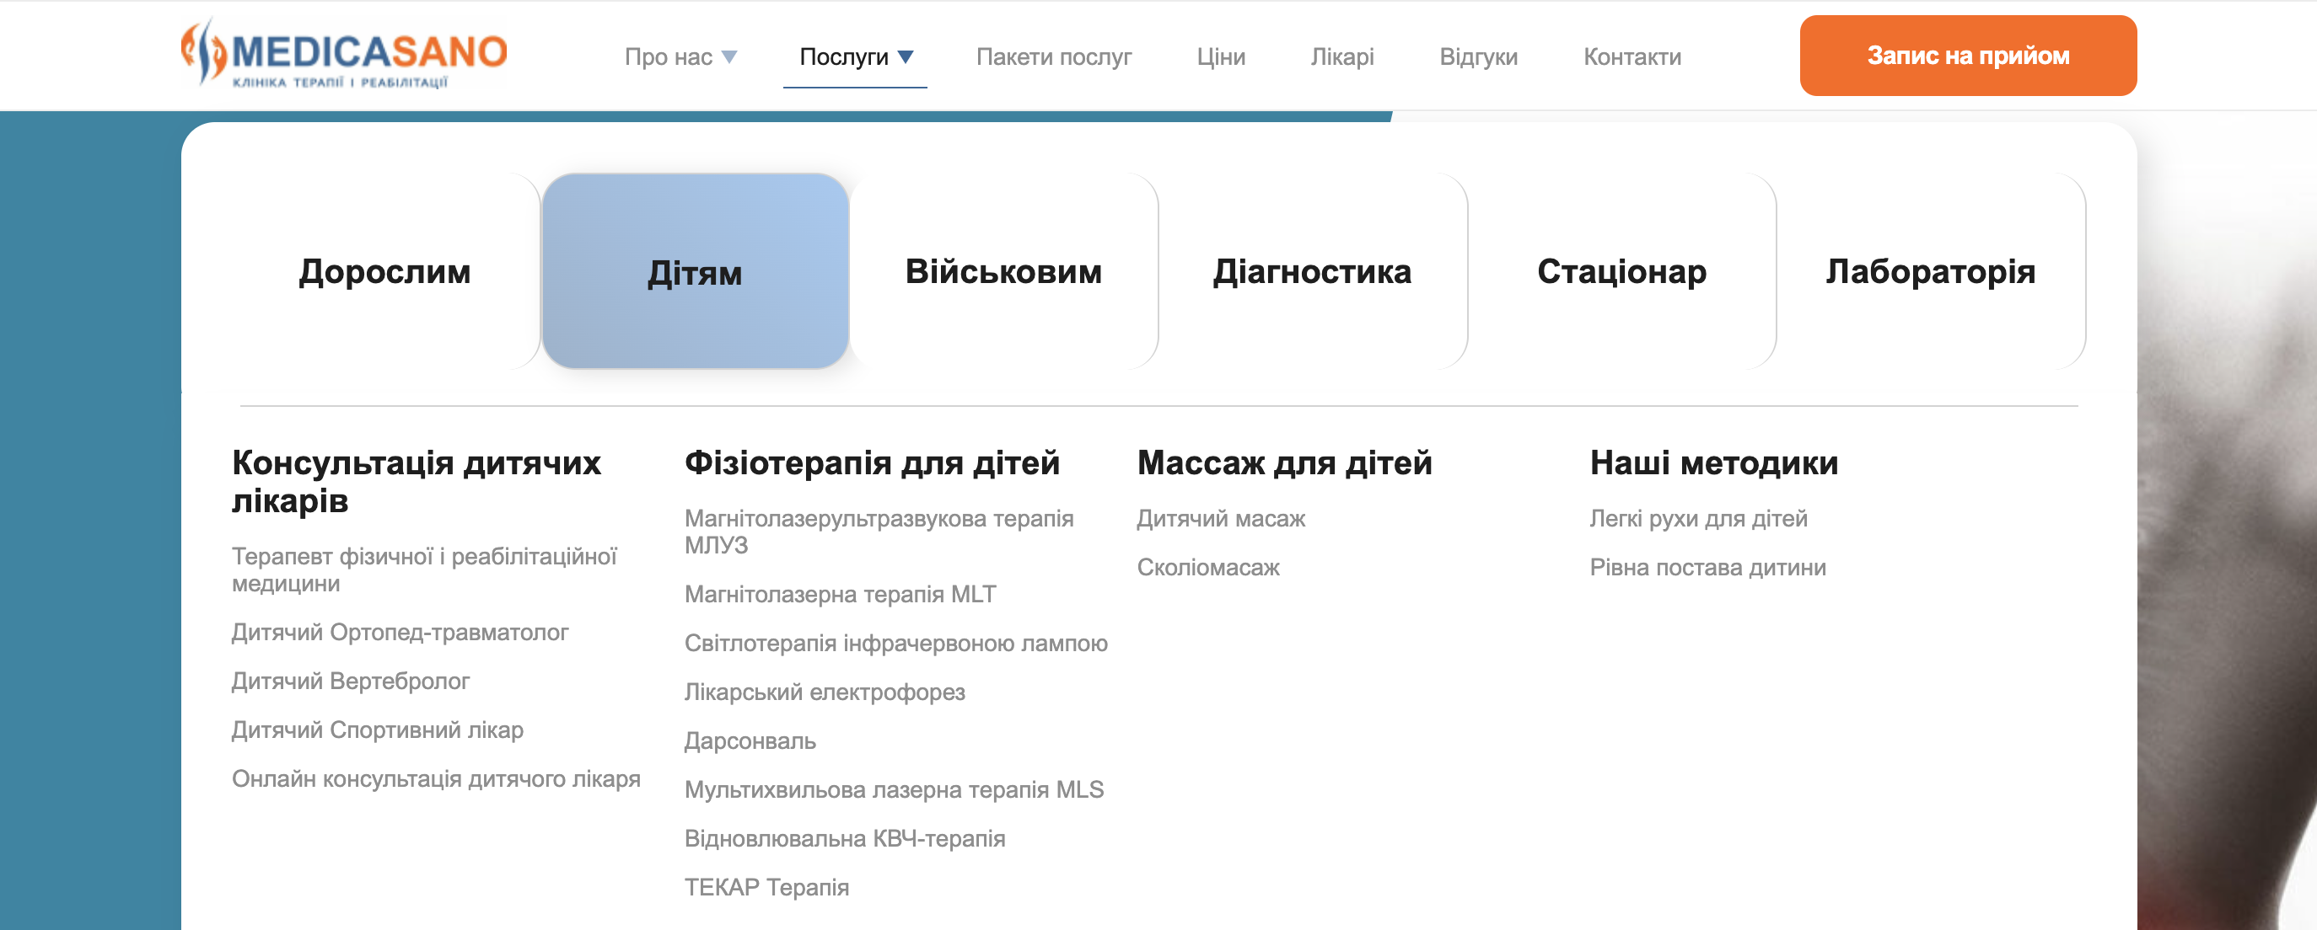Click the Medicasano logo
2317x930 pixels.
click(x=344, y=55)
